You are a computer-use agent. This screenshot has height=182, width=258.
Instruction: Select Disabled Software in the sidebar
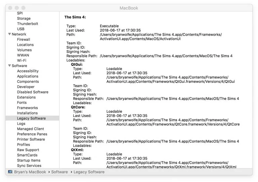click(33, 92)
